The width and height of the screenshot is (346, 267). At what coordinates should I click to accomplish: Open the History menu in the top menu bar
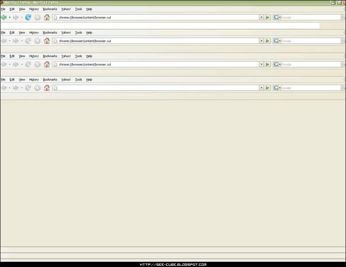(34, 9)
